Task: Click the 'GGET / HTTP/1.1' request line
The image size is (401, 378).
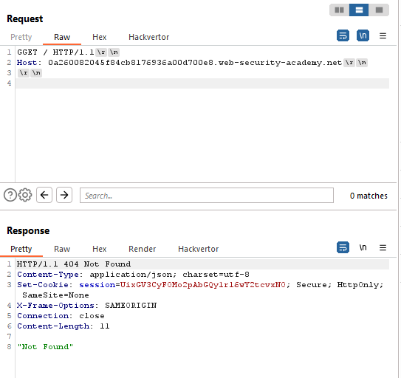Action: [55, 52]
